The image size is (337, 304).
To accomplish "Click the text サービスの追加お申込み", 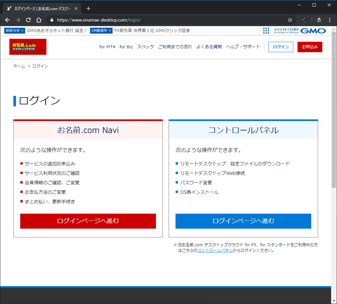I will (x=50, y=164).
